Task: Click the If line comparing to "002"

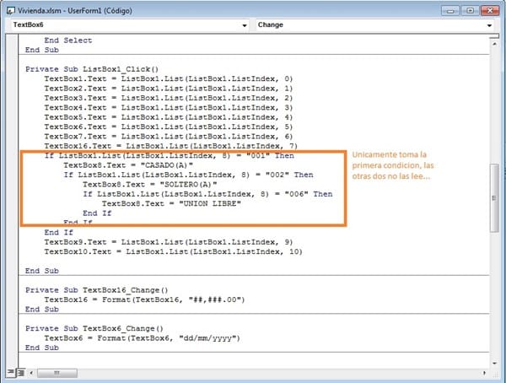Action: pos(188,175)
